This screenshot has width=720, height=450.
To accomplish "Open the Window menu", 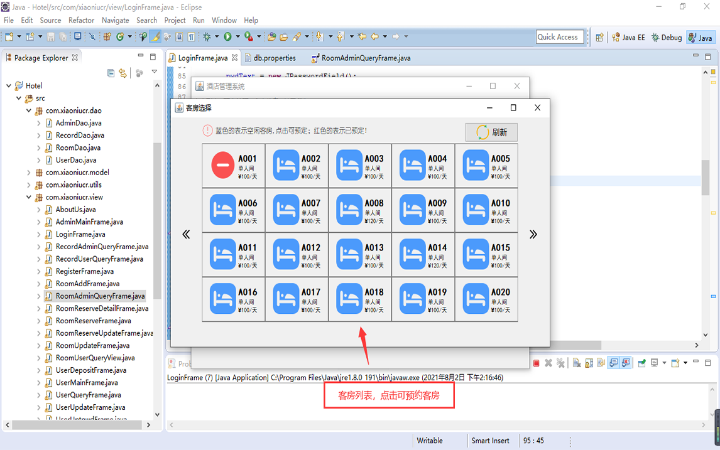I will pos(224,20).
